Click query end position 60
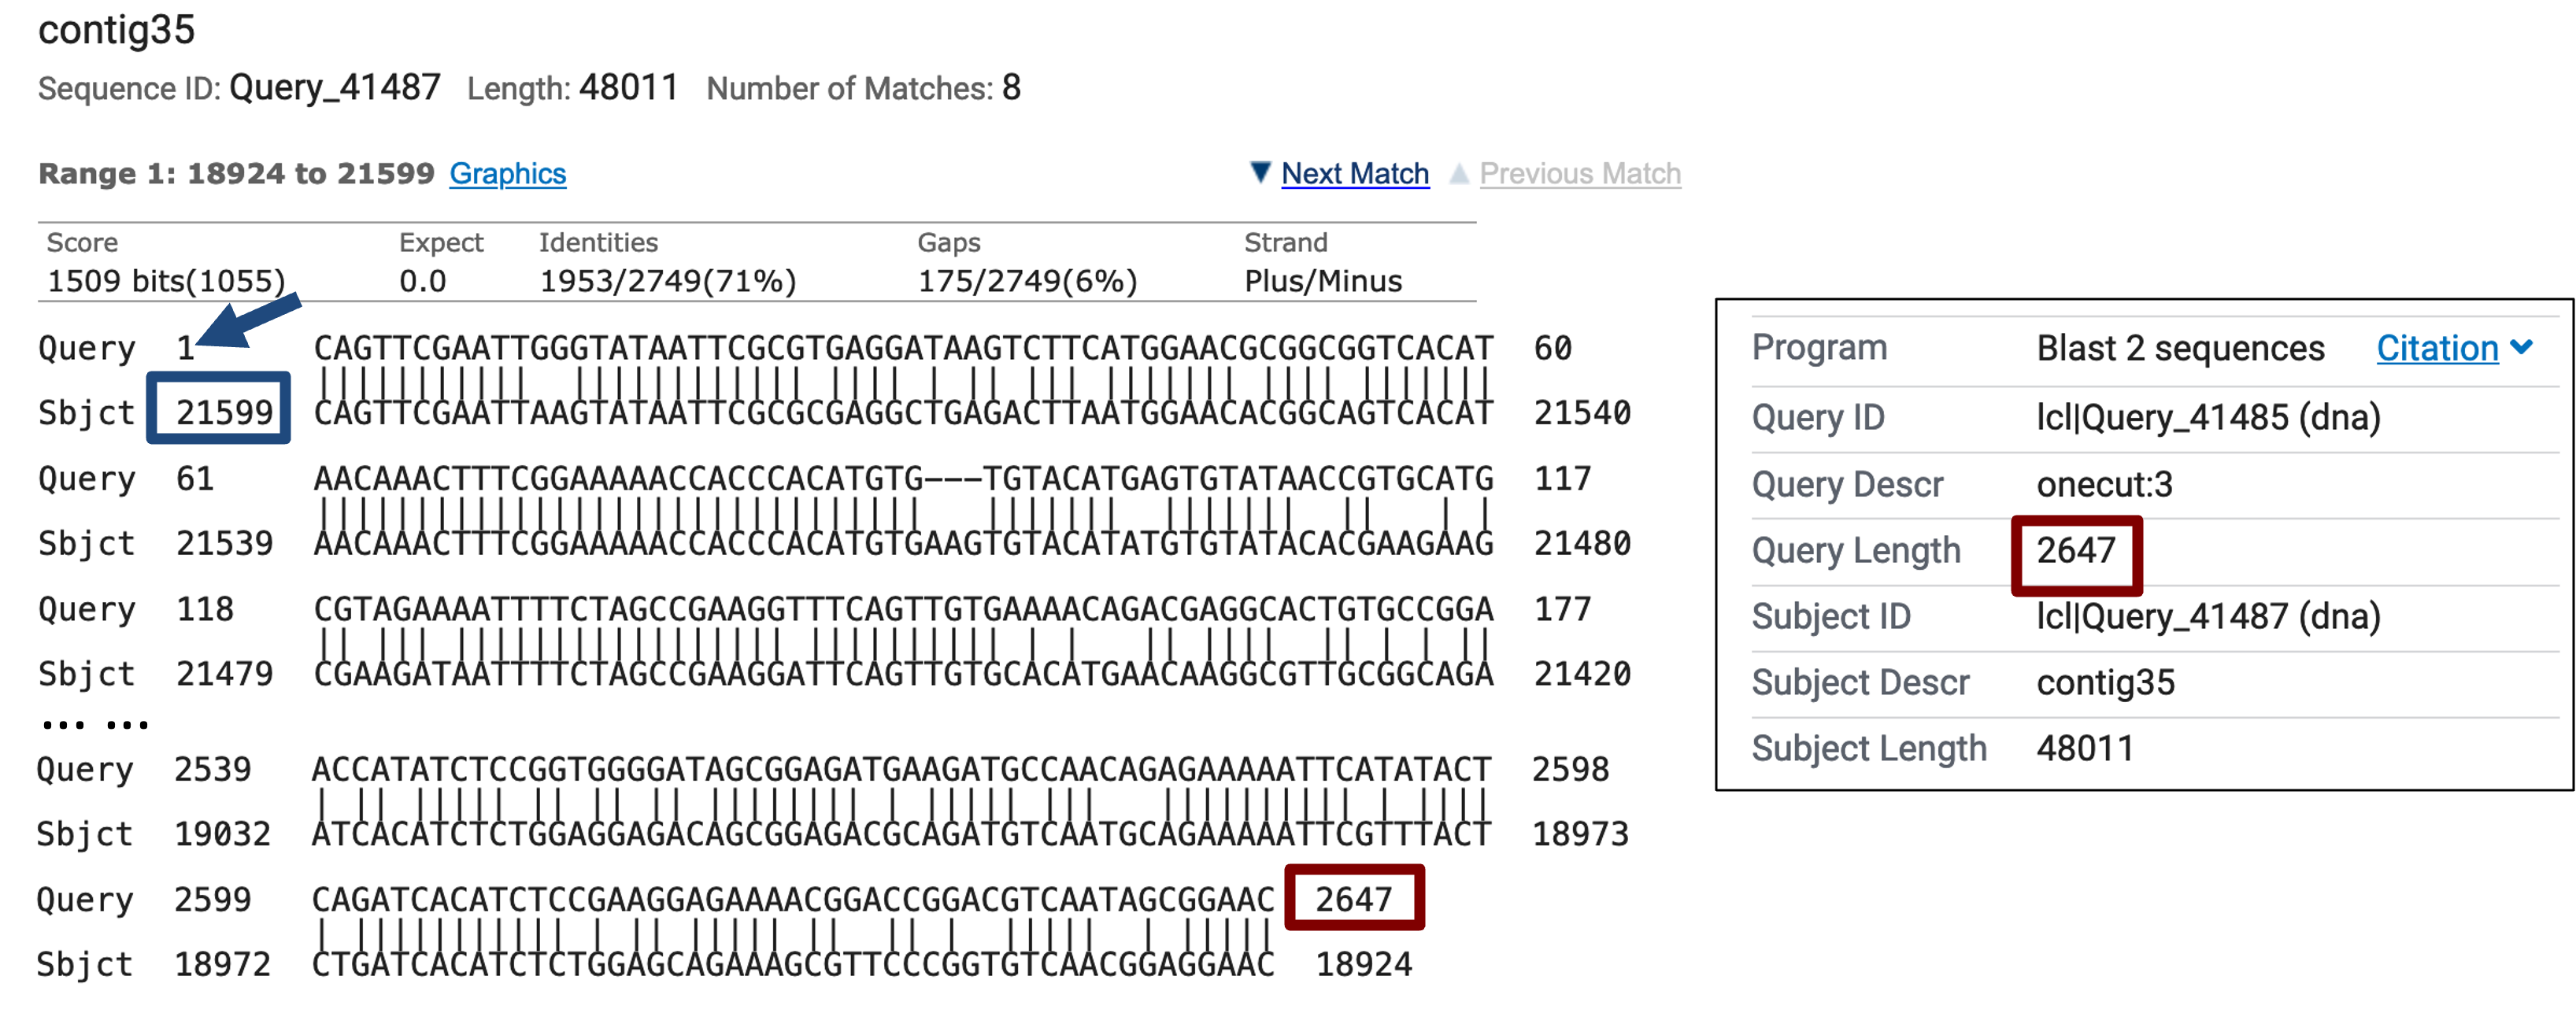This screenshot has height=1035, width=2576. [1552, 348]
